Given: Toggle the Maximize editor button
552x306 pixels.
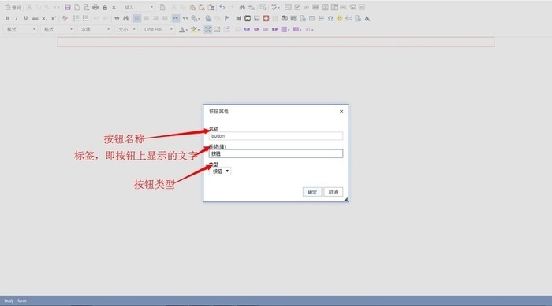Looking at the screenshot, I should 208,30.
